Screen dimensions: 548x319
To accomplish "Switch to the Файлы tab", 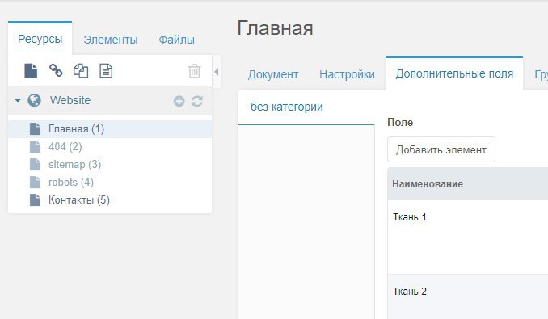I will coord(176,40).
